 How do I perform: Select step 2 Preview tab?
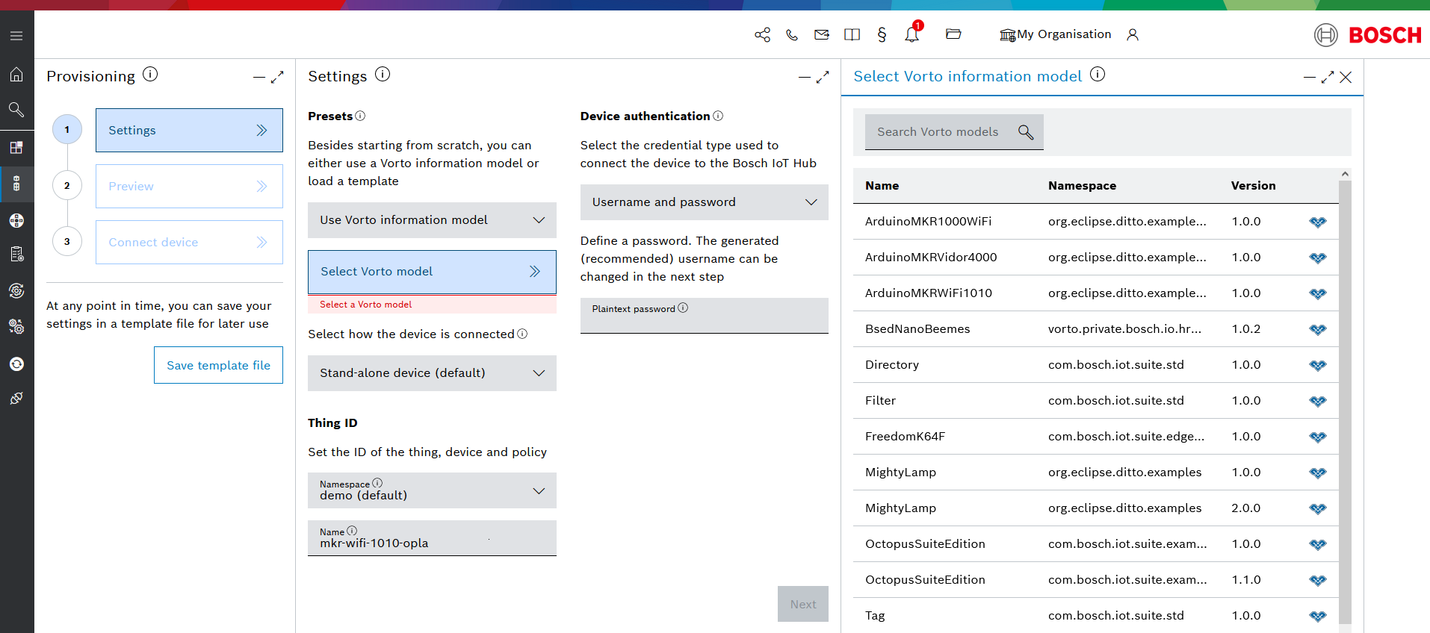189,186
